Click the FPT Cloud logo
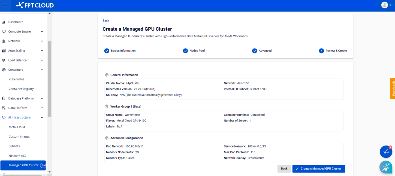The height and width of the screenshot is (176, 395). tap(35, 5)
